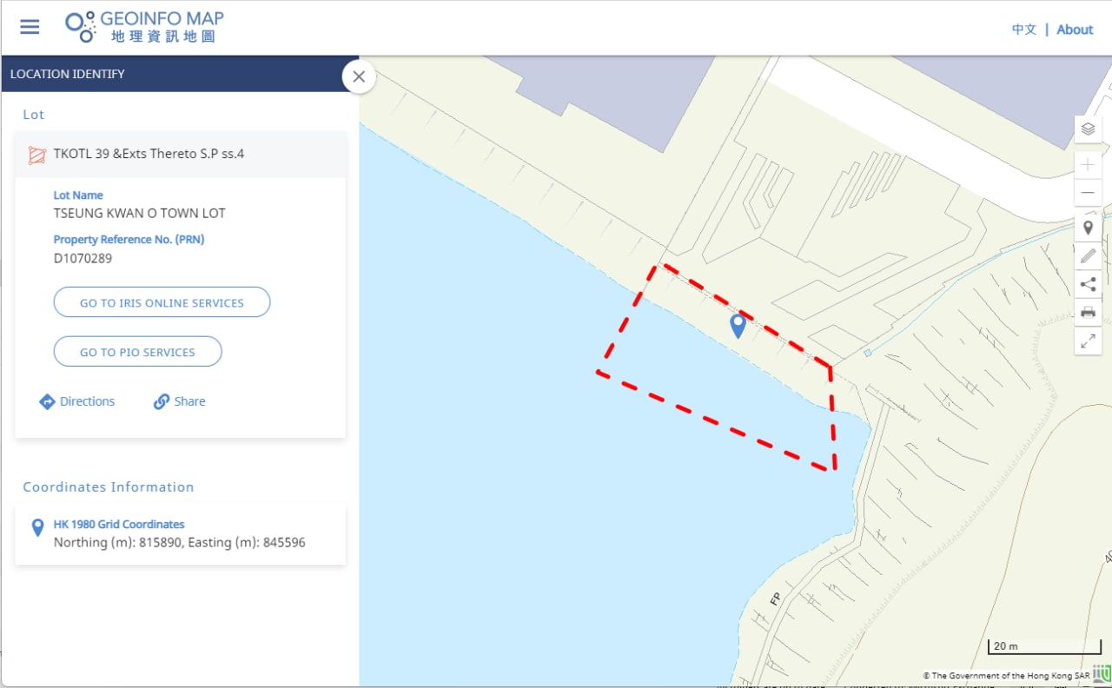The height and width of the screenshot is (688, 1112).
Task: Select the TKOTL 39 lot header
Action: (x=180, y=154)
